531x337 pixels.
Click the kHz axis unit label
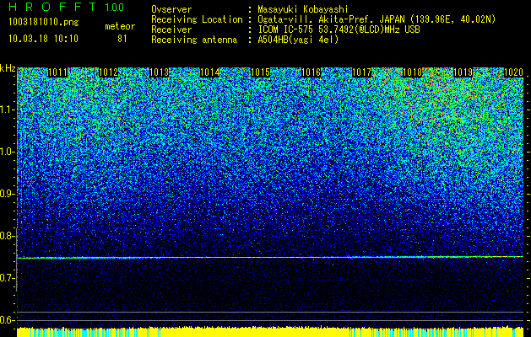pyautogui.click(x=8, y=69)
